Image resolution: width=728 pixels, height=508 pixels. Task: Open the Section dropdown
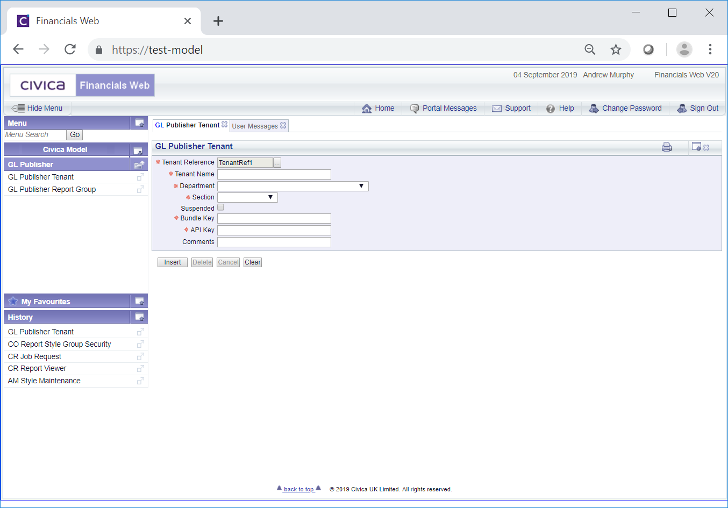pyautogui.click(x=247, y=197)
